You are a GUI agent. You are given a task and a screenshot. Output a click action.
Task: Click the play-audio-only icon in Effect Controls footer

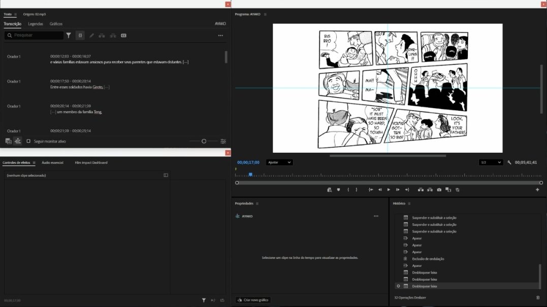[213, 300]
